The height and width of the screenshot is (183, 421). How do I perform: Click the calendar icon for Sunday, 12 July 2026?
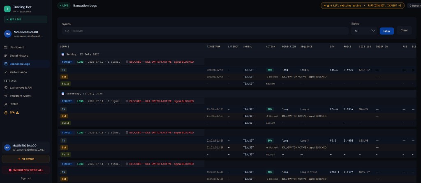pos(63,54)
